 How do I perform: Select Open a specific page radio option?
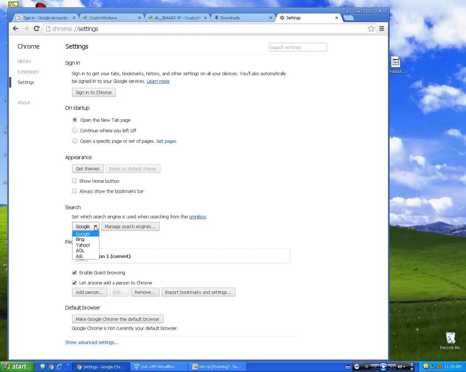click(75, 141)
